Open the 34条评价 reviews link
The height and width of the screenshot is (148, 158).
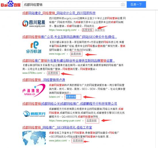[100, 30]
